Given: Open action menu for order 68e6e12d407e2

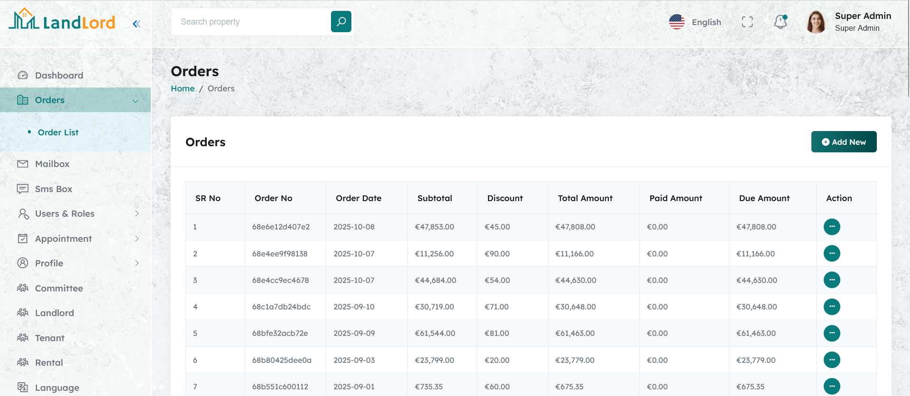Looking at the screenshot, I should point(831,227).
